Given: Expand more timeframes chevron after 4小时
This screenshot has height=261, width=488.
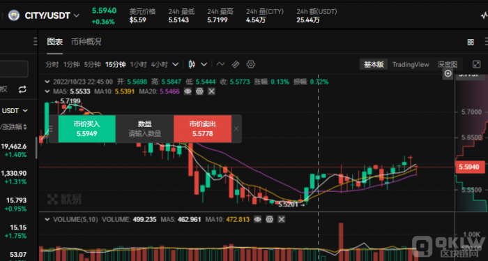Looking at the screenshot, I should tap(176, 64).
